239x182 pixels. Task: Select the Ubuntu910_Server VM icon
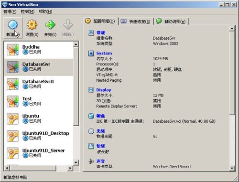12,153
